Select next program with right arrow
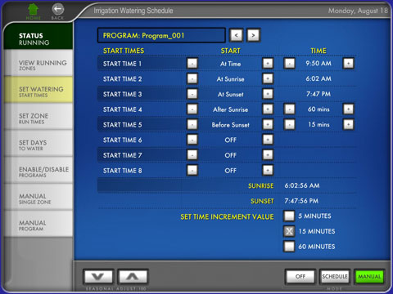Viewport: 393px width, 294px height. (254, 35)
